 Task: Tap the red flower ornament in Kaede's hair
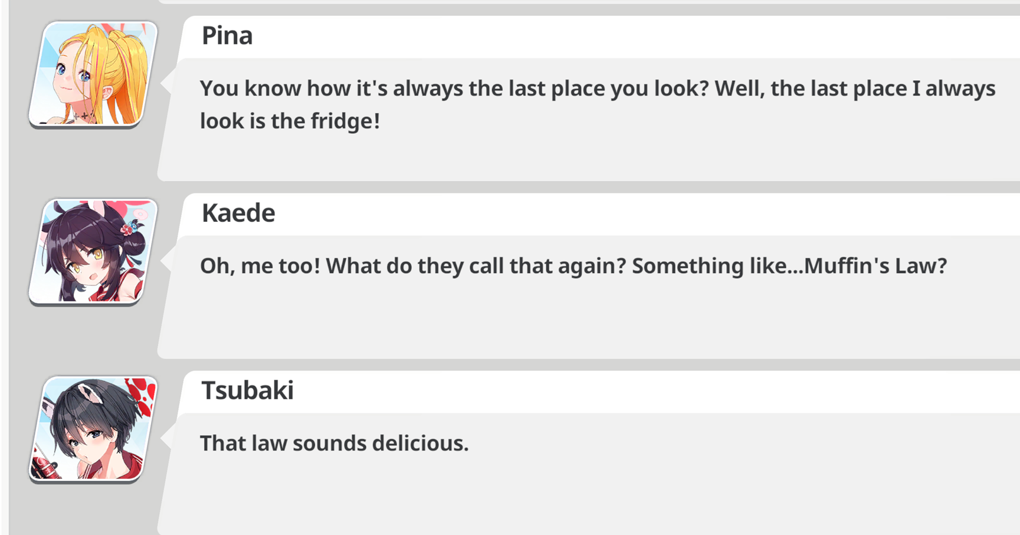tap(127, 228)
